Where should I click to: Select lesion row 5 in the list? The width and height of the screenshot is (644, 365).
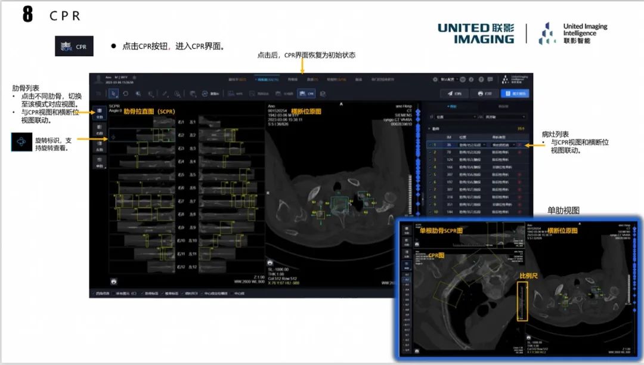point(477,175)
